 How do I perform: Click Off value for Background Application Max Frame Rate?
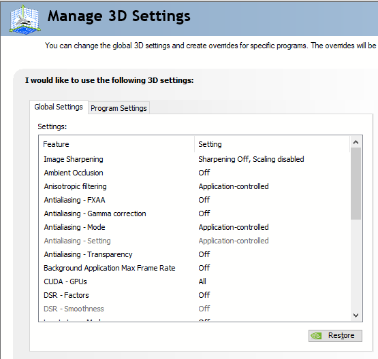pos(204,268)
